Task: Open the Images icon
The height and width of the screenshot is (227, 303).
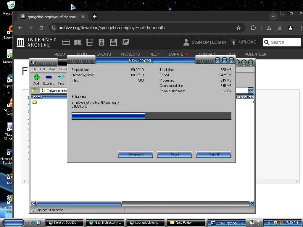Action: 125,42
